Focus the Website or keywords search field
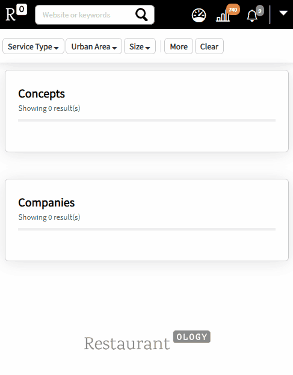 86,15
